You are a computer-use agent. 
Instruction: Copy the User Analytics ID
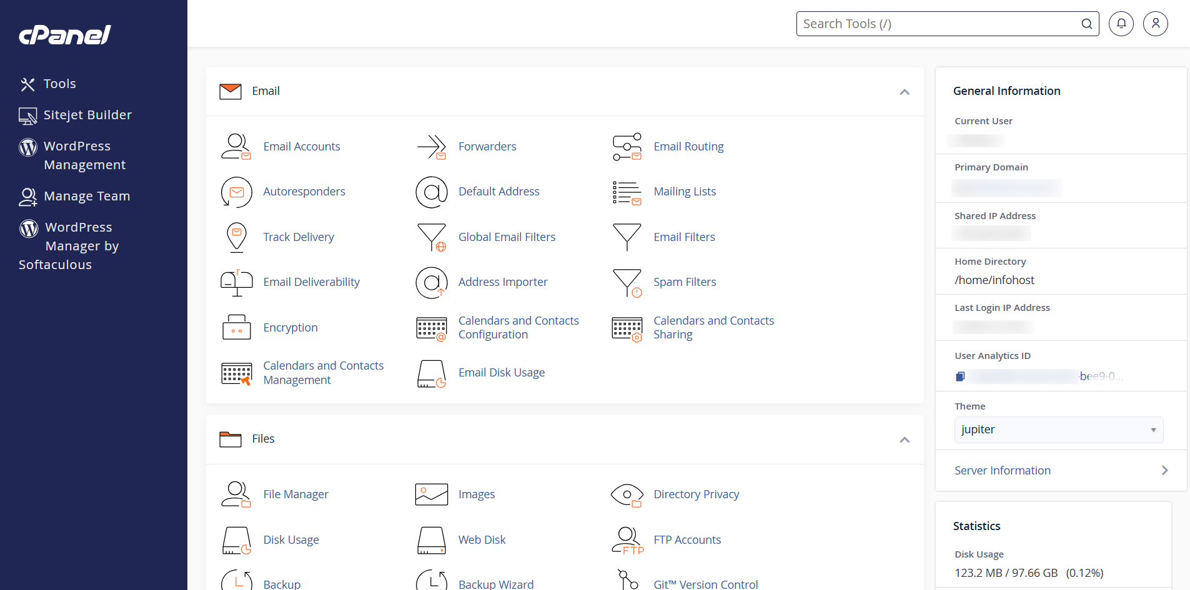(960, 376)
